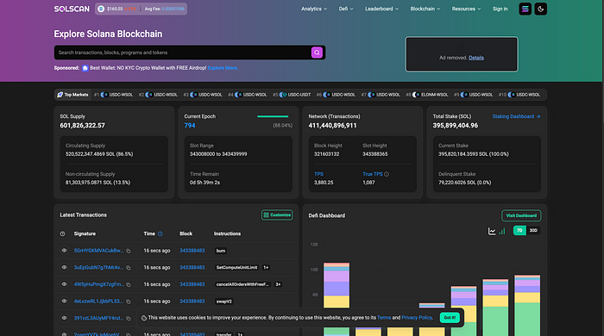604x336 pixels.
Task: Click the swapV2 instruction tag
Action: (x=223, y=302)
